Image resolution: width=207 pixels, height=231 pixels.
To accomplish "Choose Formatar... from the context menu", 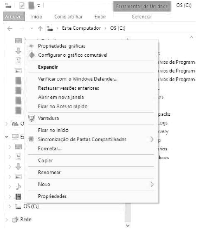I will (x=92, y=149).
